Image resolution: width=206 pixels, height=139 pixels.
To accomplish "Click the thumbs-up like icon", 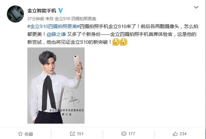I will 175,134.
